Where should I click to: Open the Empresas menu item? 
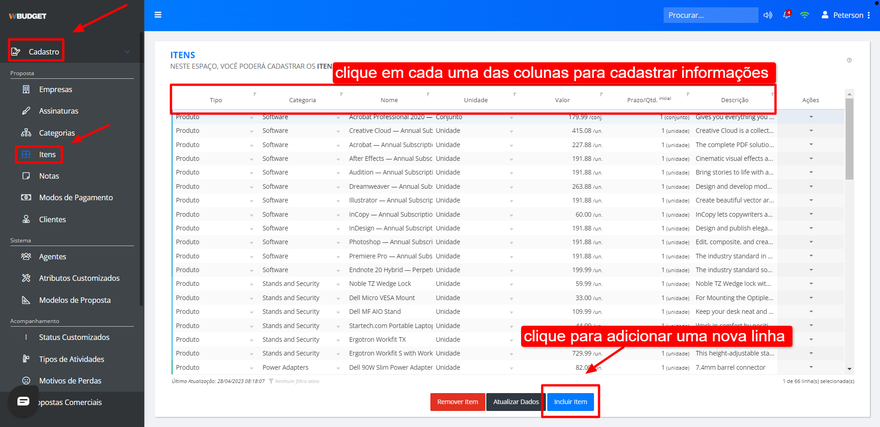(x=55, y=89)
